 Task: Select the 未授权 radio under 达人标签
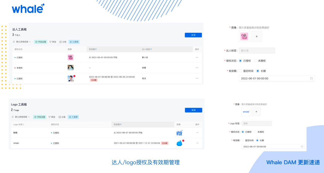click(x=255, y=61)
